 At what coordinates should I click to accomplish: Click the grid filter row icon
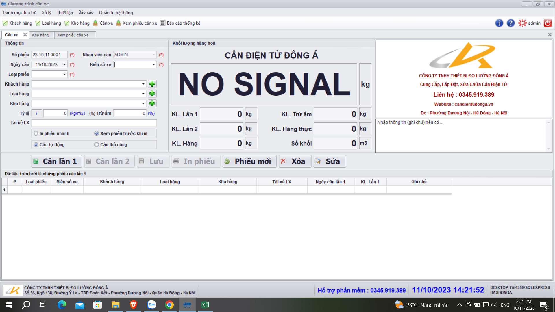point(5,190)
